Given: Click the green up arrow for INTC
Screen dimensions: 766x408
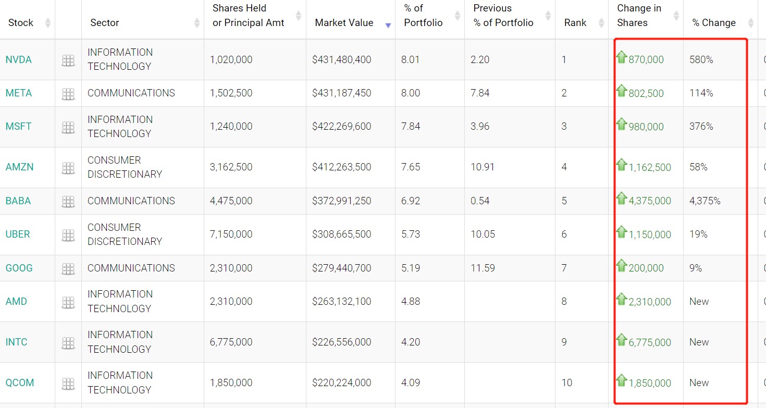Looking at the screenshot, I should click(621, 340).
